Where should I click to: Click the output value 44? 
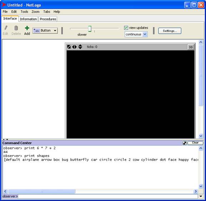pos(5,152)
